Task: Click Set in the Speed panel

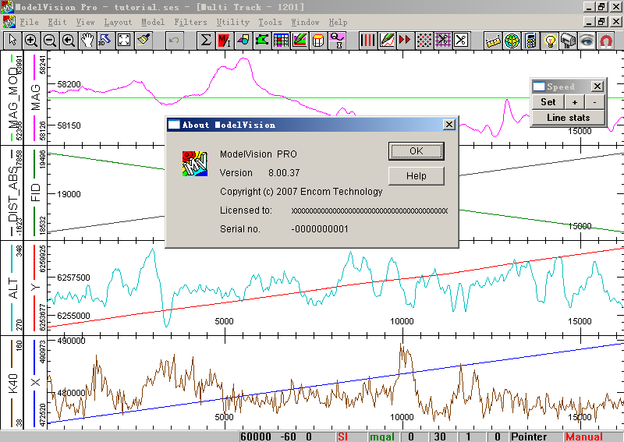Action: coord(548,102)
